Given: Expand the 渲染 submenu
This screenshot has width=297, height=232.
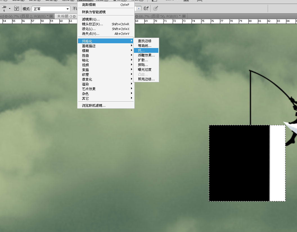Looking at the screenshot, I should click(106, 84).
